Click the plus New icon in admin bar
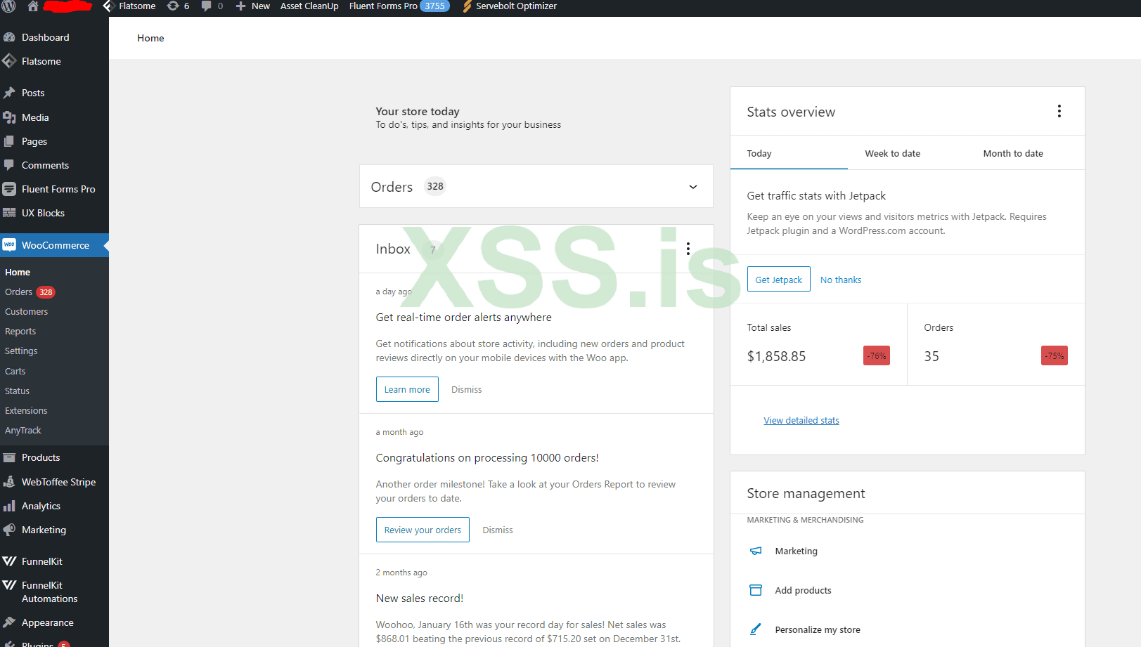Image resolution: width=1141 pixels, height=647 pixels. (x=240, y=6)
